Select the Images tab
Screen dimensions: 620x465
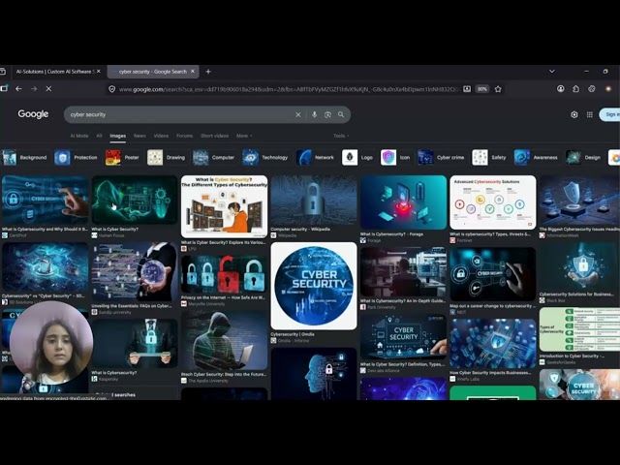[118, 136]
